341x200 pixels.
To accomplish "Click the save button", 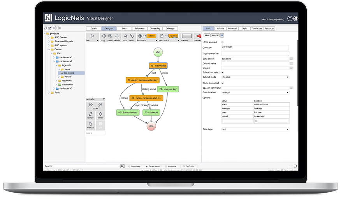I will coord(207,35).
